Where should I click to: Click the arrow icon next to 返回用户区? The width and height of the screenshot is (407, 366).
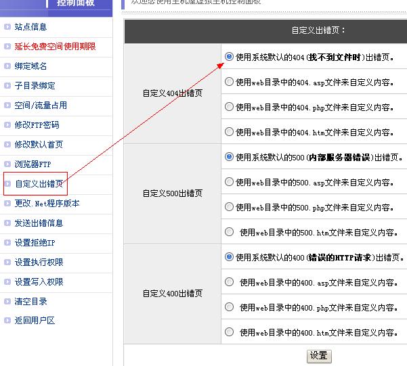[7, 321]
